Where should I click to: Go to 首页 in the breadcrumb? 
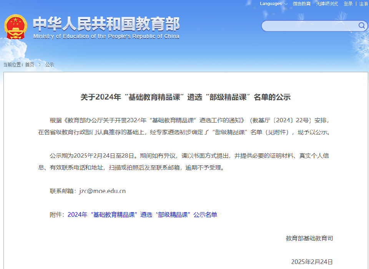pos(30,65)
